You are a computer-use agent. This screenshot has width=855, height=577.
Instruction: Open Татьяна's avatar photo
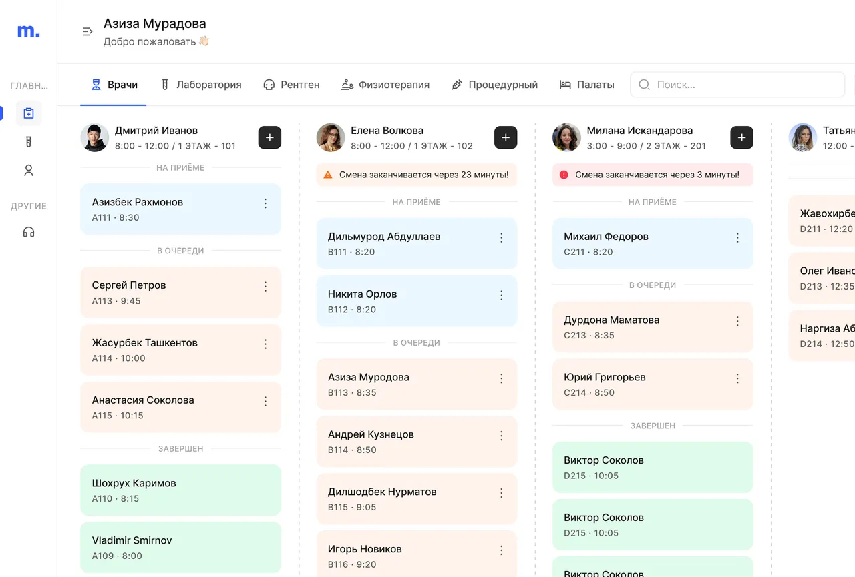pyautogui.click(x=803, y=137)
